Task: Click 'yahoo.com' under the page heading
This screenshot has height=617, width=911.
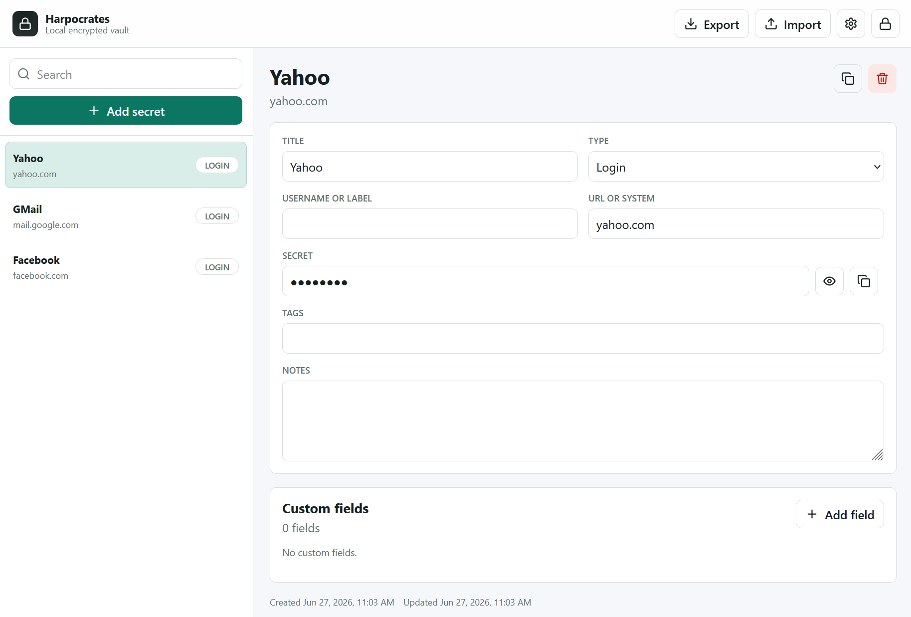Action: pyautogui.click(x=299, y=101)
